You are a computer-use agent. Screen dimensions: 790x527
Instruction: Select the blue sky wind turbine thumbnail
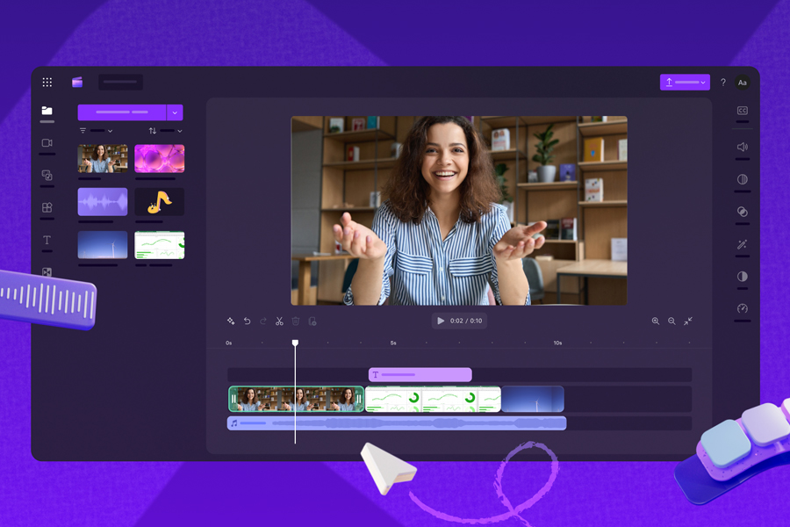[x=103, y=245]
